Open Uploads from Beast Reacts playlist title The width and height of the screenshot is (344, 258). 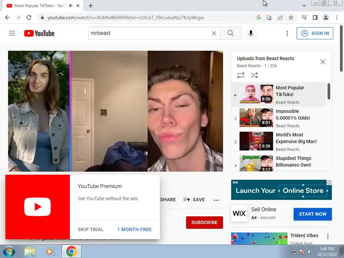pyautogui.click(x=265, y=58)
